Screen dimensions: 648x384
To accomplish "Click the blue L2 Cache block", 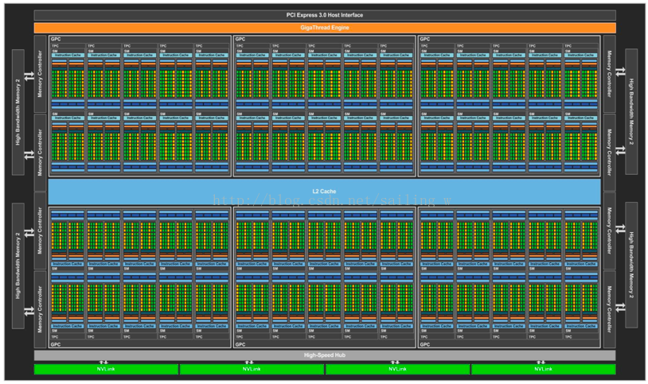I will point(324,192).
